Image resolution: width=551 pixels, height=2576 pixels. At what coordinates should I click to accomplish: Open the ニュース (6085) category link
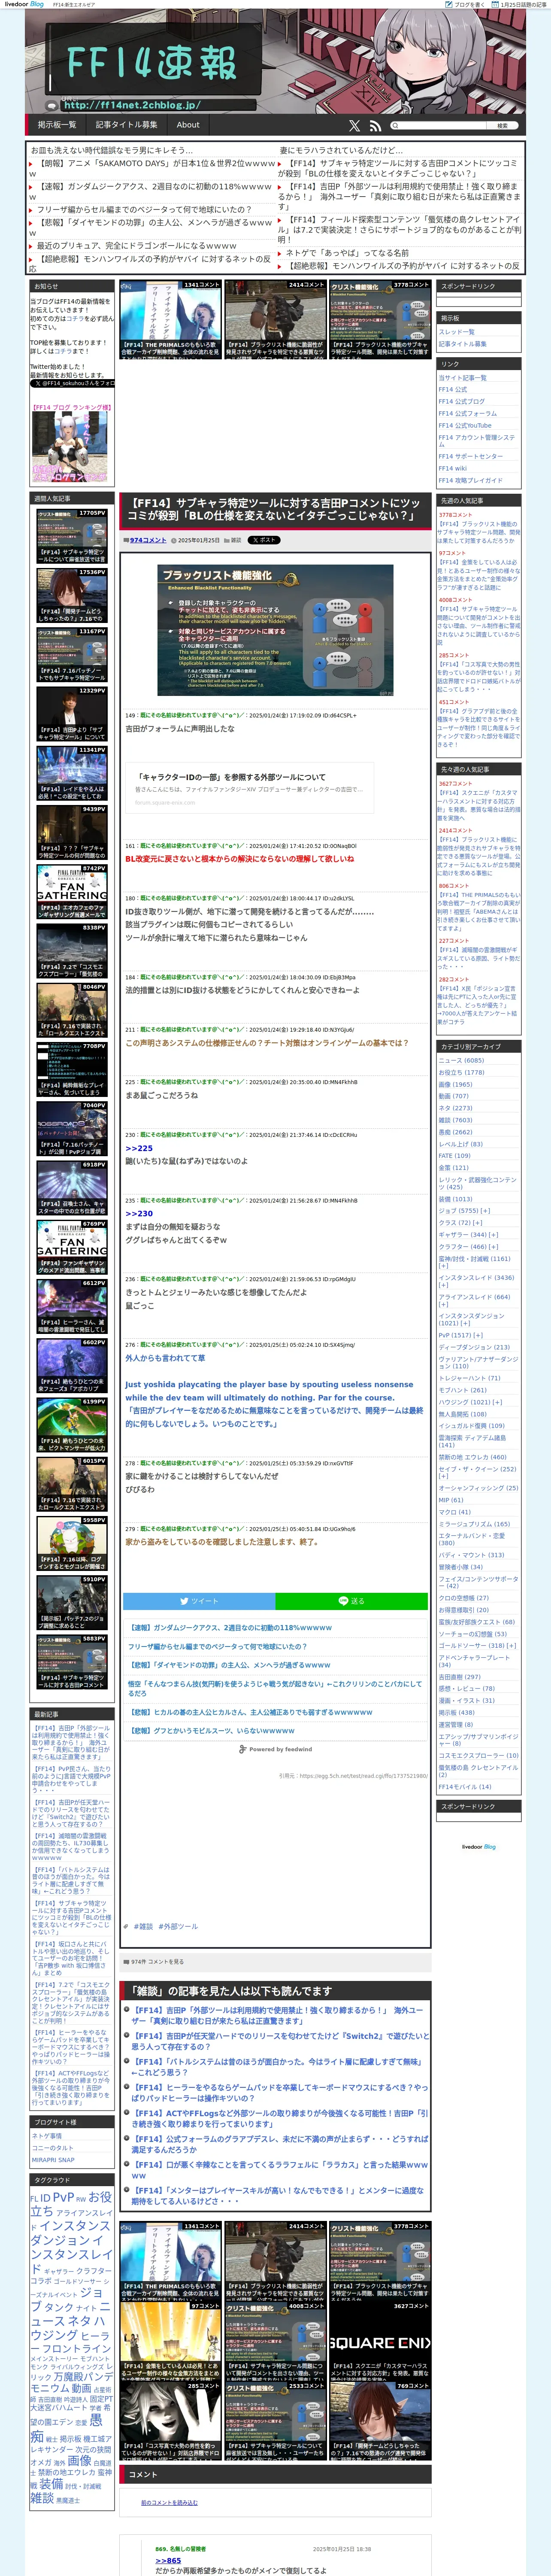[x=461, y=1060]
